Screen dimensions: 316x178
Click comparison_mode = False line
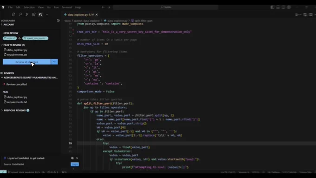pyautogui.click(x=96, y=92)
